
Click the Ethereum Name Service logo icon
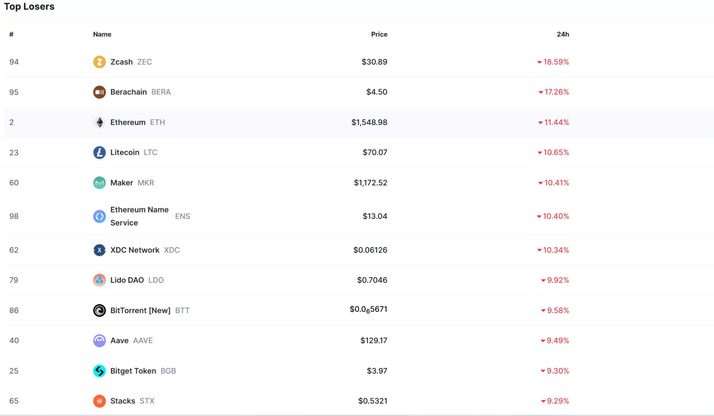coord(99,216)
